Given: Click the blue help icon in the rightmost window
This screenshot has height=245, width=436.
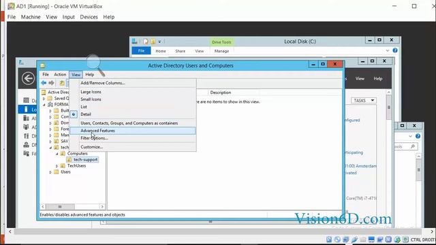Looking at the screenshot, I should pos(418,136).
